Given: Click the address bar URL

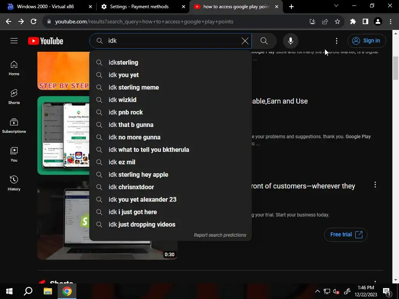Looking at the screenshot, I should coord(144,21).
